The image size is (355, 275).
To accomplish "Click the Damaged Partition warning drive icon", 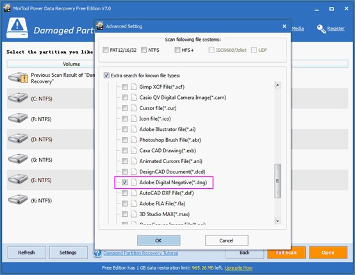I will tap(17, 28).
